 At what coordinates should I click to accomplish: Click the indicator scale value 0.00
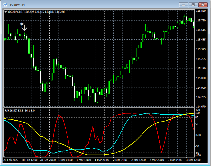coord(198,135)
